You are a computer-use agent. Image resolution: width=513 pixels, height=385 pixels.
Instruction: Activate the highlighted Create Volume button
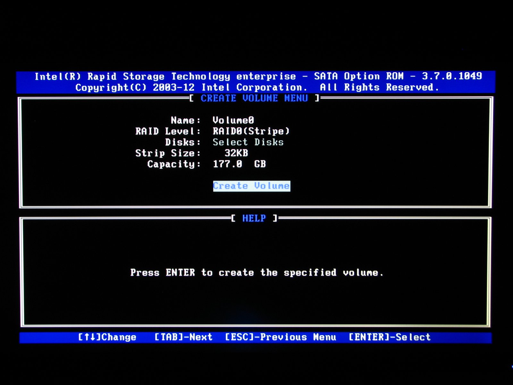(252, 186)
